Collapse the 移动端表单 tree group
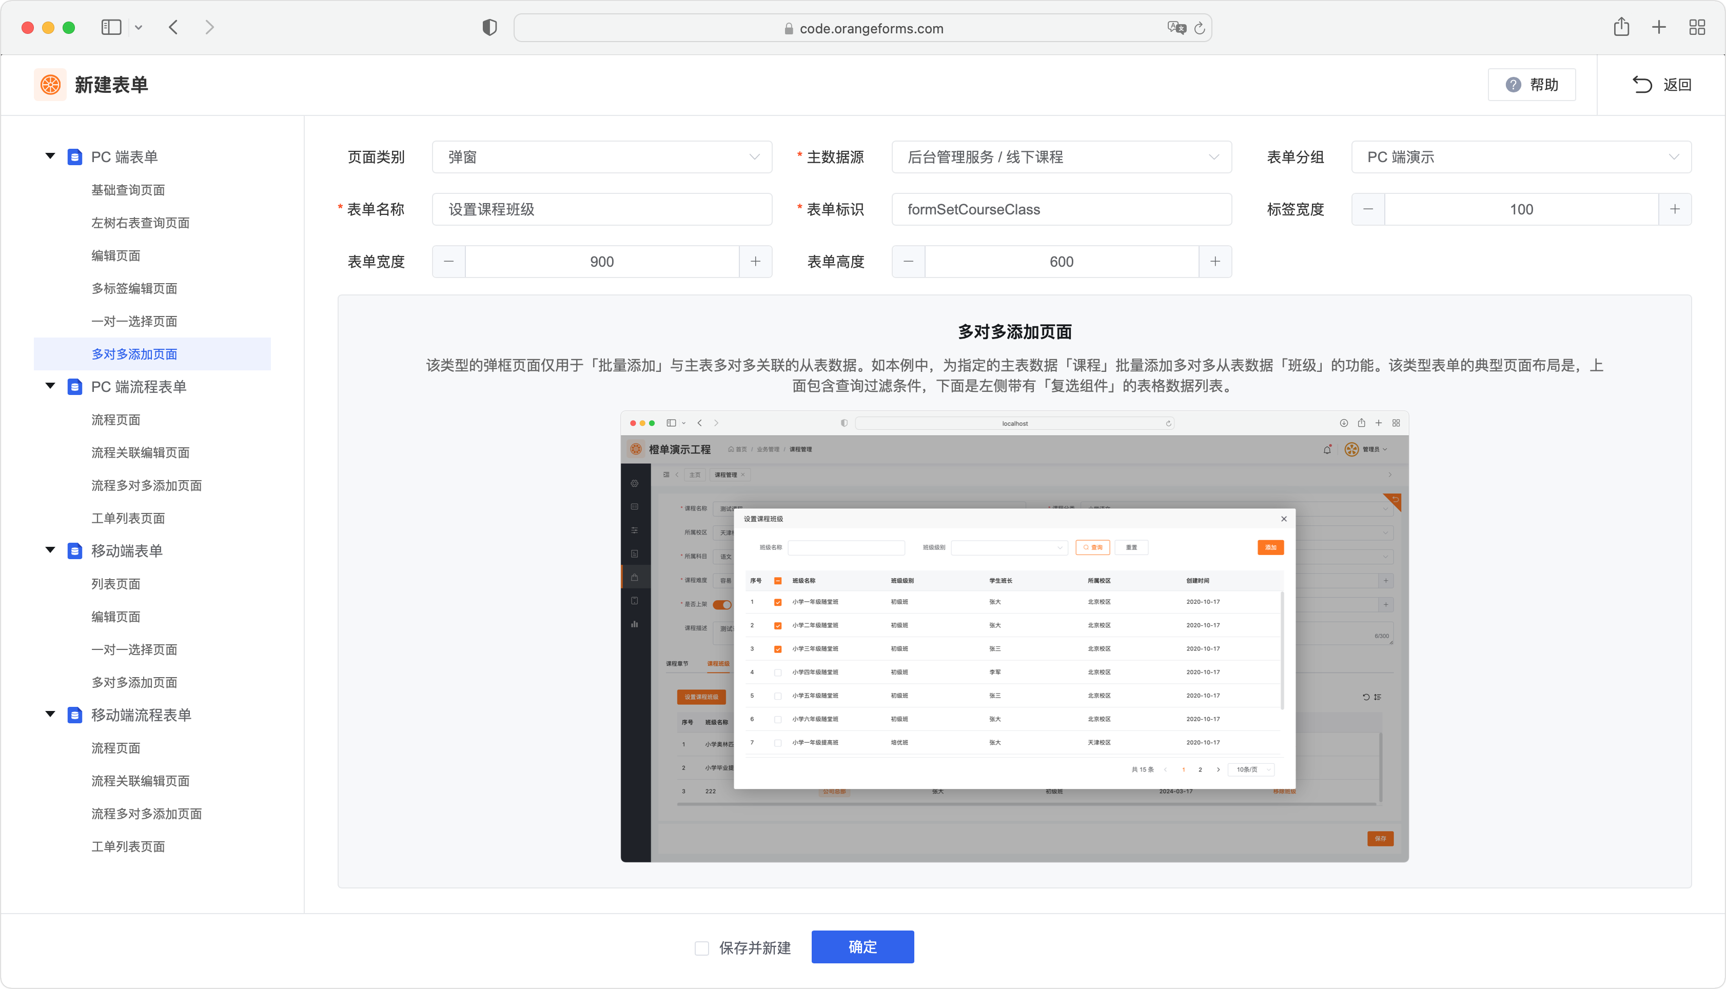Screen dimensions: 1726x989 click(50, 550)
